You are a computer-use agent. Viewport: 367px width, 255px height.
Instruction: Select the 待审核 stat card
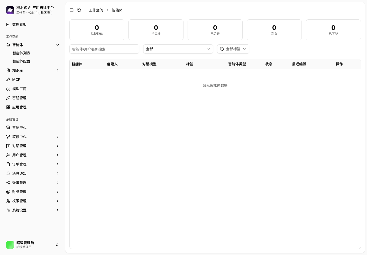pos(156,30)
